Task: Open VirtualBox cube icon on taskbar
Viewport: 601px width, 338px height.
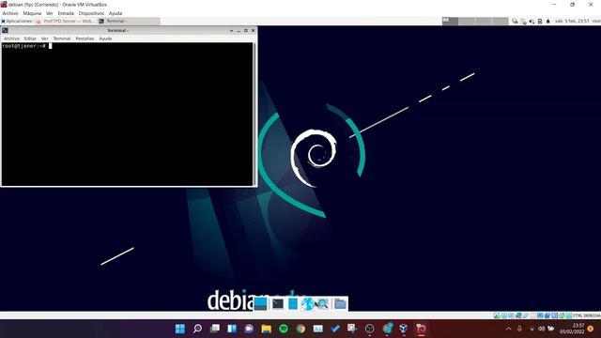Action: [x=403, y=329]
